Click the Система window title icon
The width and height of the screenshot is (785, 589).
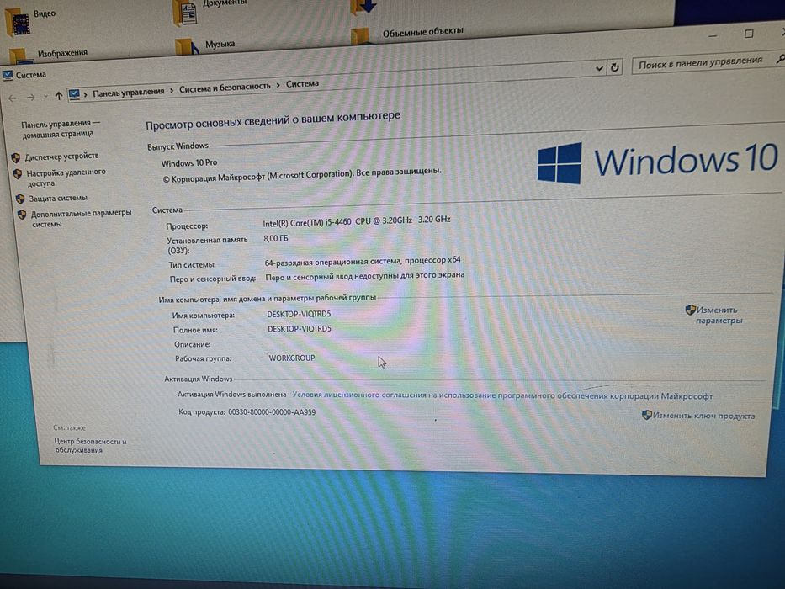[8, 76]
